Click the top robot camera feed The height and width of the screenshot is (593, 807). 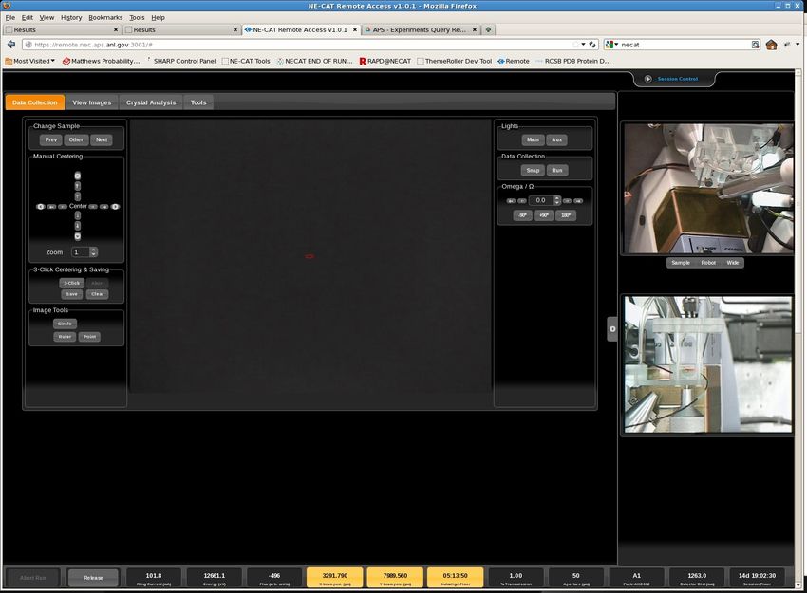708,188
